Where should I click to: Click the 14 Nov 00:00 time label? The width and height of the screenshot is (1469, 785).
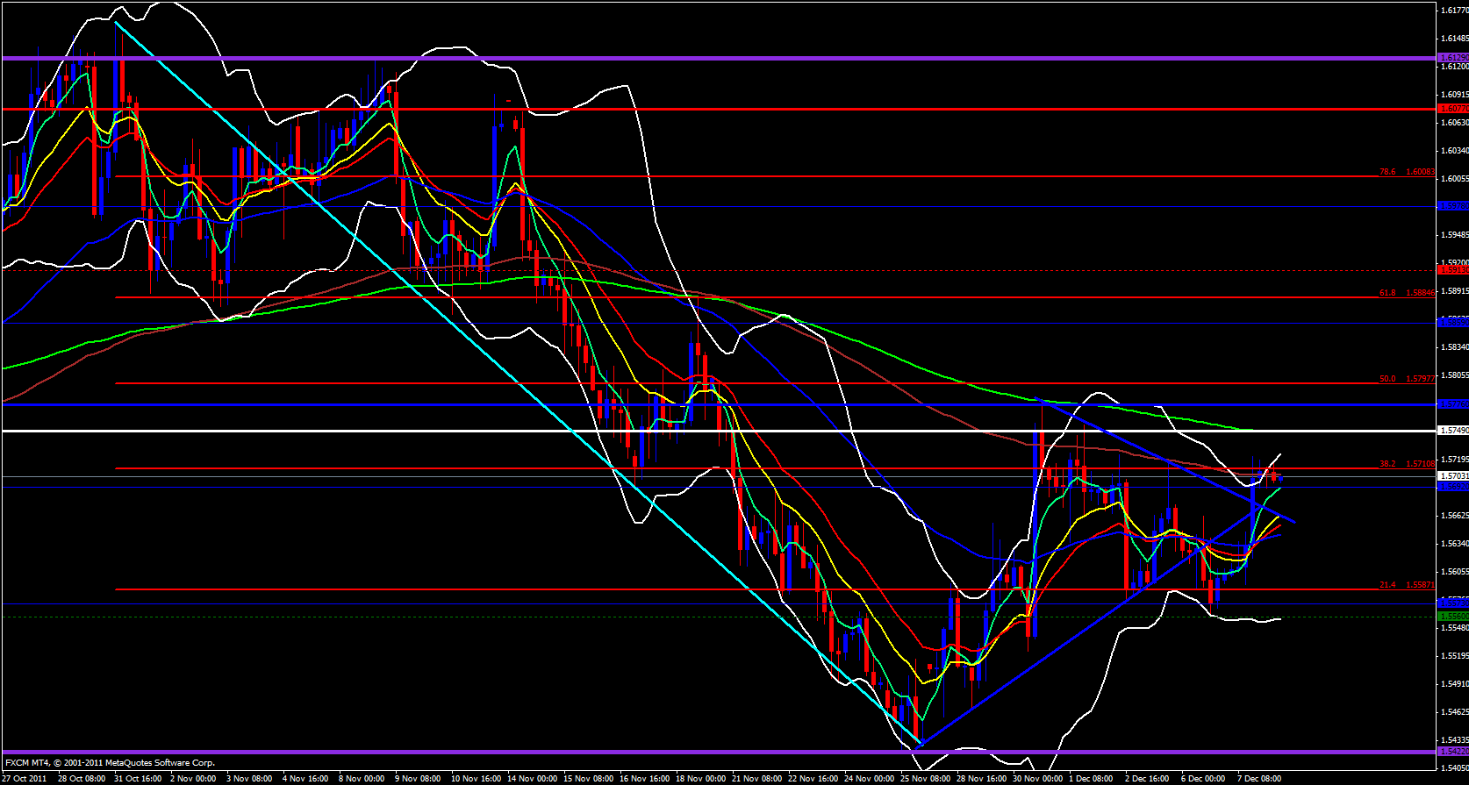click(x=530, y=779)
